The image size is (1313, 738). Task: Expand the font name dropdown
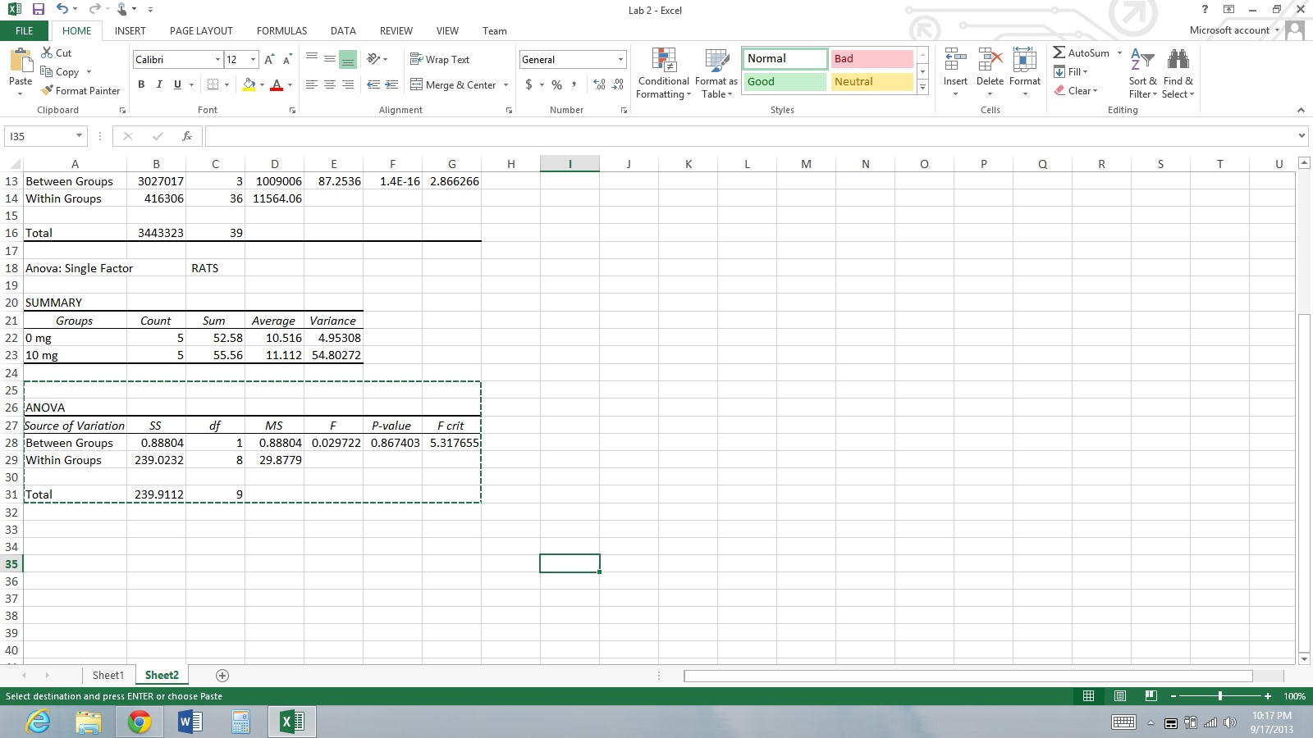point(217,60)
